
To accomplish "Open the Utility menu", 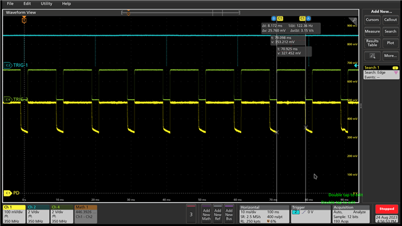I will tap(46, 4).
